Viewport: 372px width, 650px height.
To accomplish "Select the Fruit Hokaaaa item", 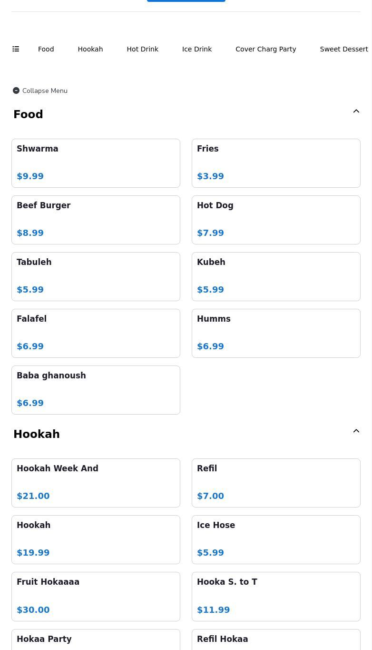I will (96, 596).
